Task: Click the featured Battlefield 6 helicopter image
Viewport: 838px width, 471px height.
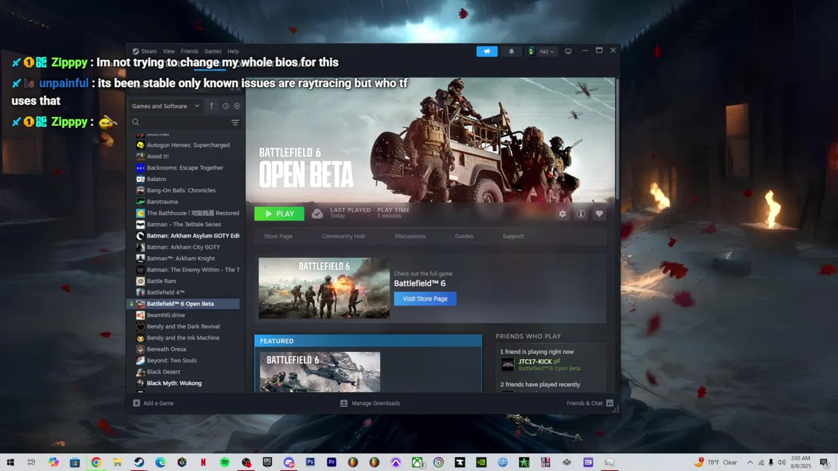Action: pos(320,372)
